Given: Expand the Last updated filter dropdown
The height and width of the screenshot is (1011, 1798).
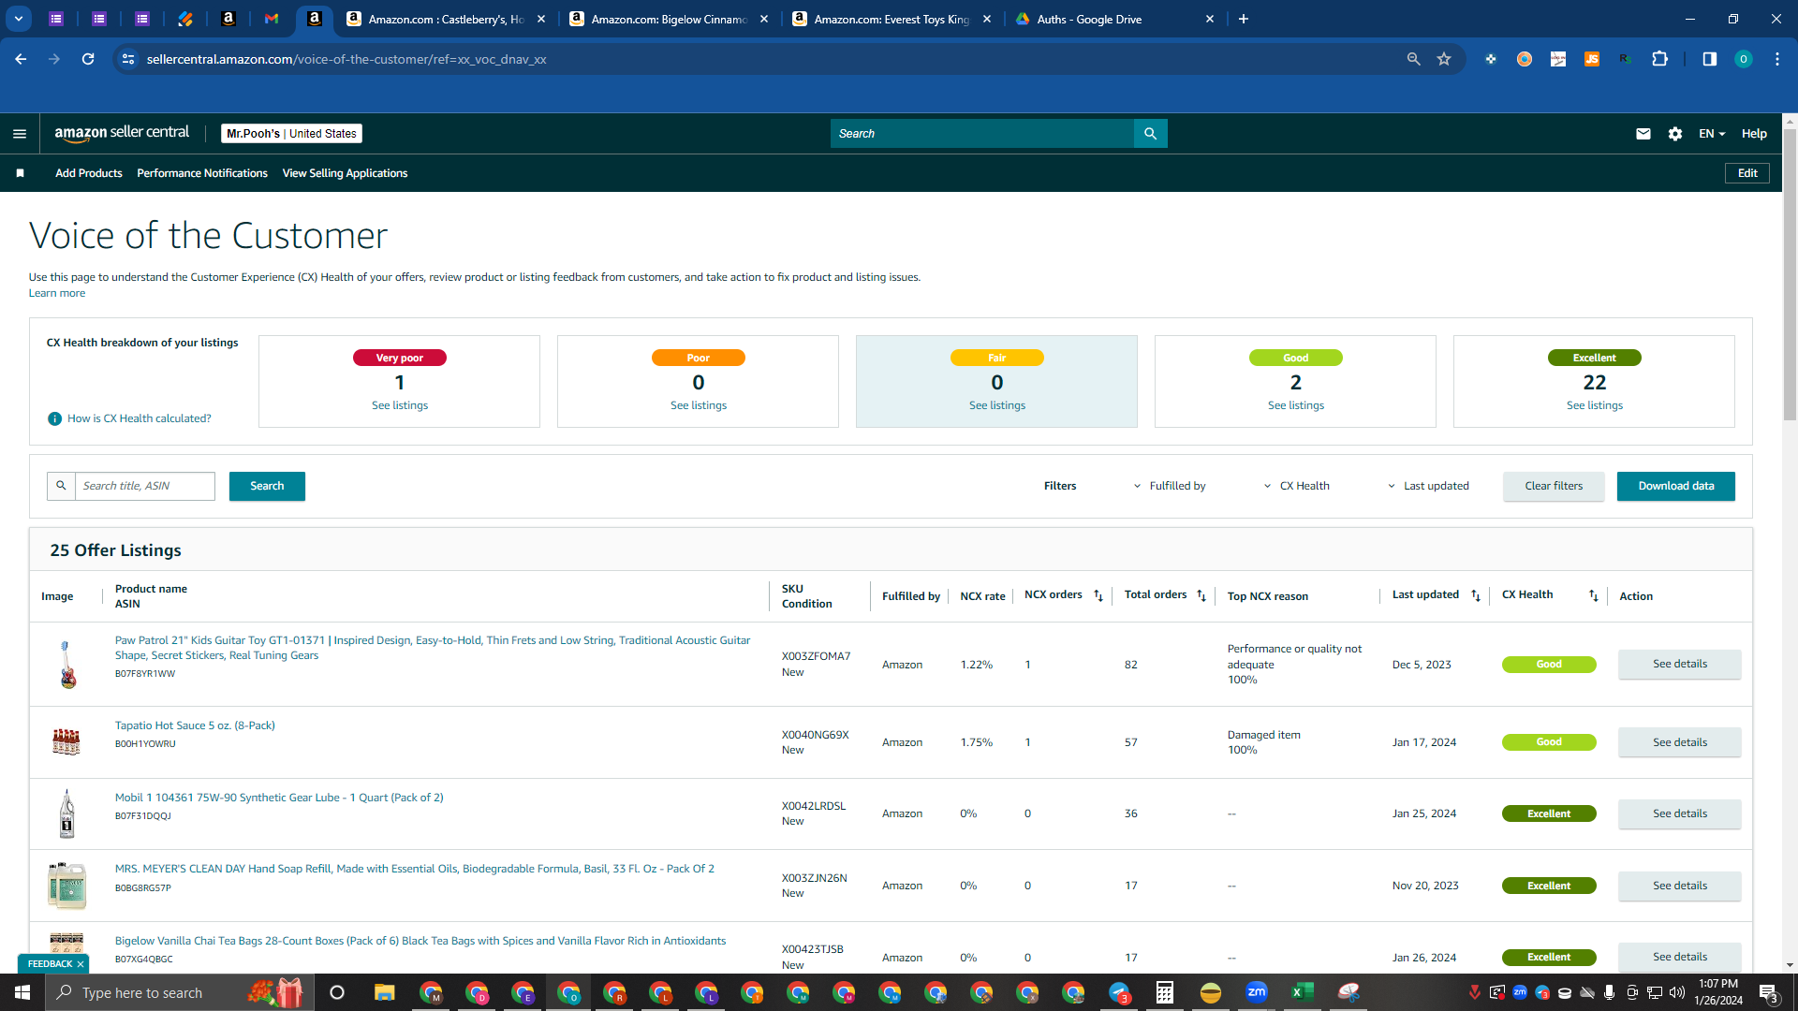Looking at the screenshot, I should (1429, 486).
